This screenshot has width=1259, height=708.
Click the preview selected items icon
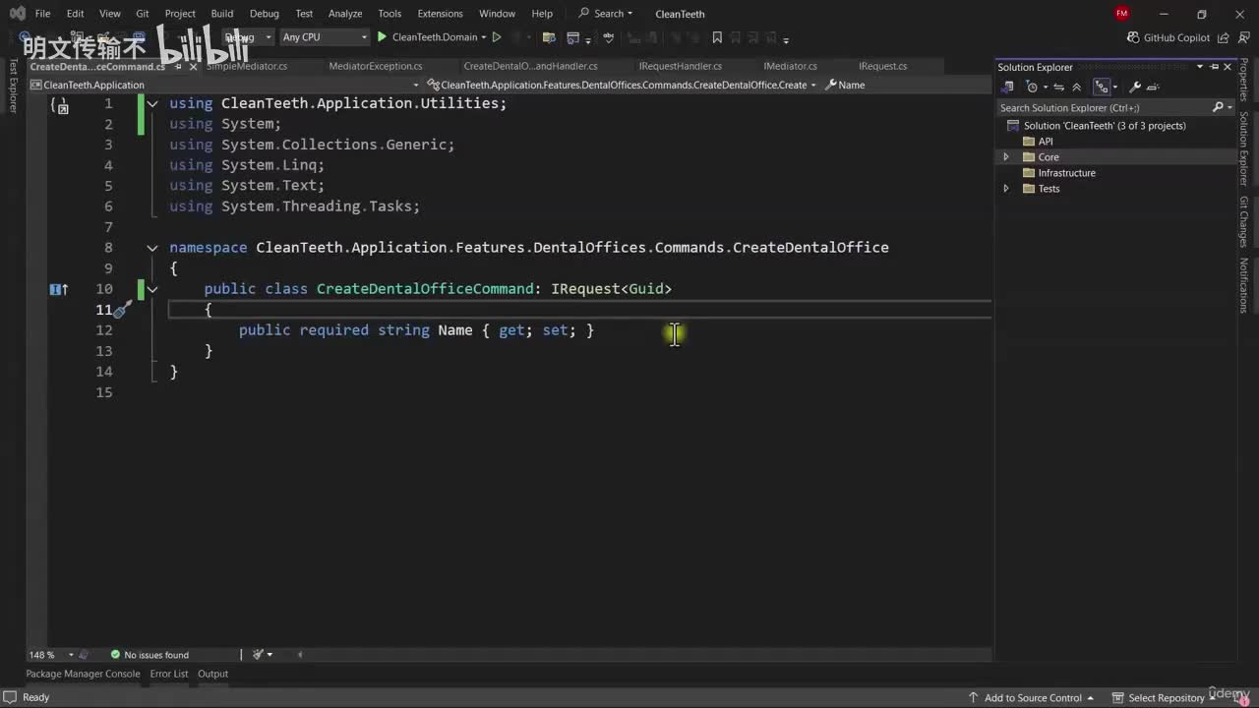[1153, 87]
